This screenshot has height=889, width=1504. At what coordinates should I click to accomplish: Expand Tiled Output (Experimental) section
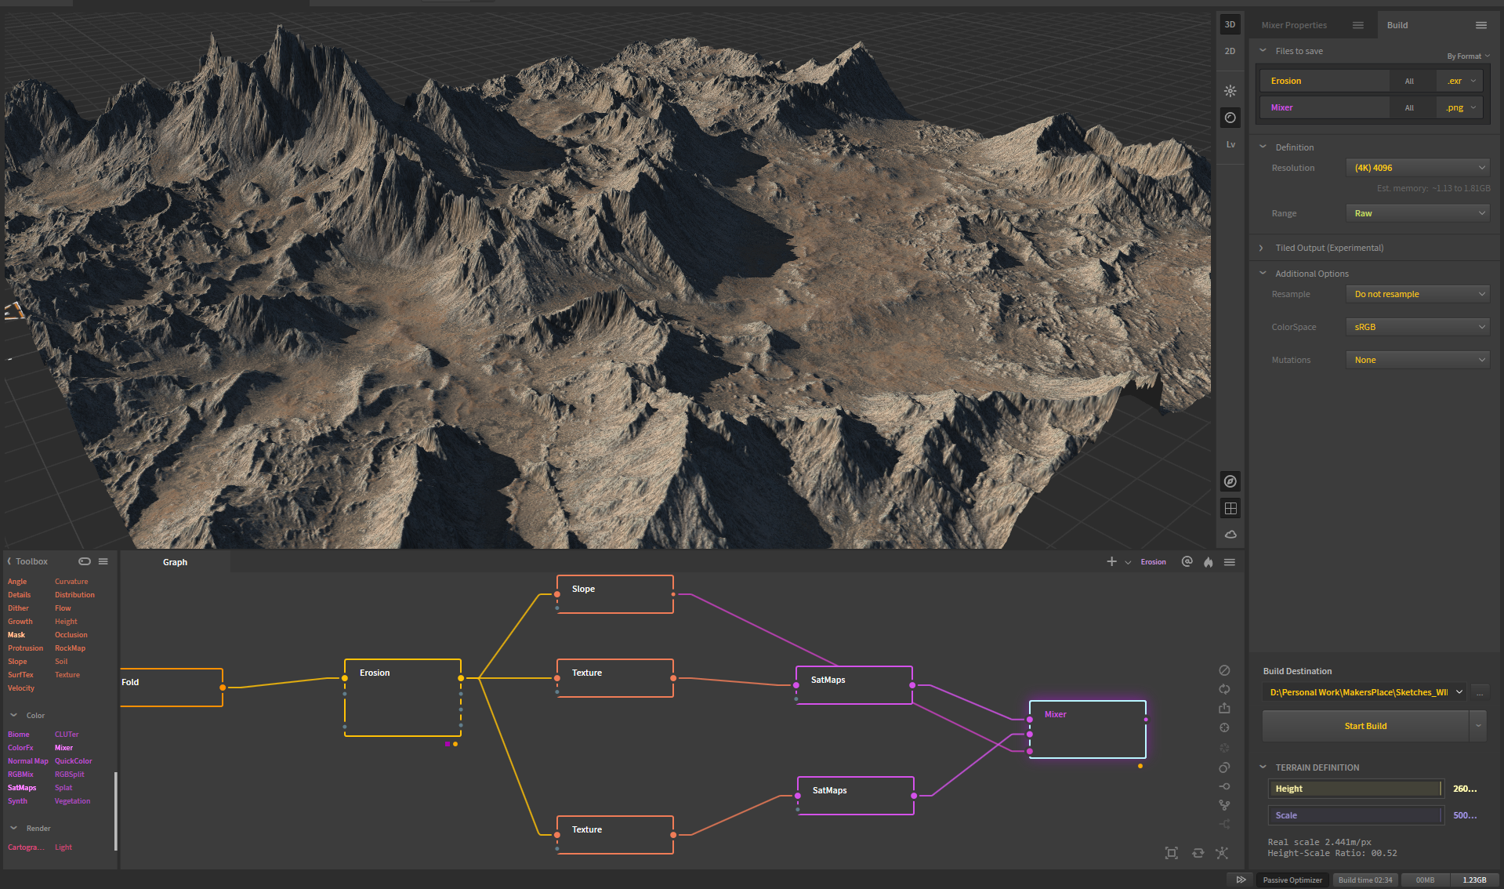pos(1261,248)
